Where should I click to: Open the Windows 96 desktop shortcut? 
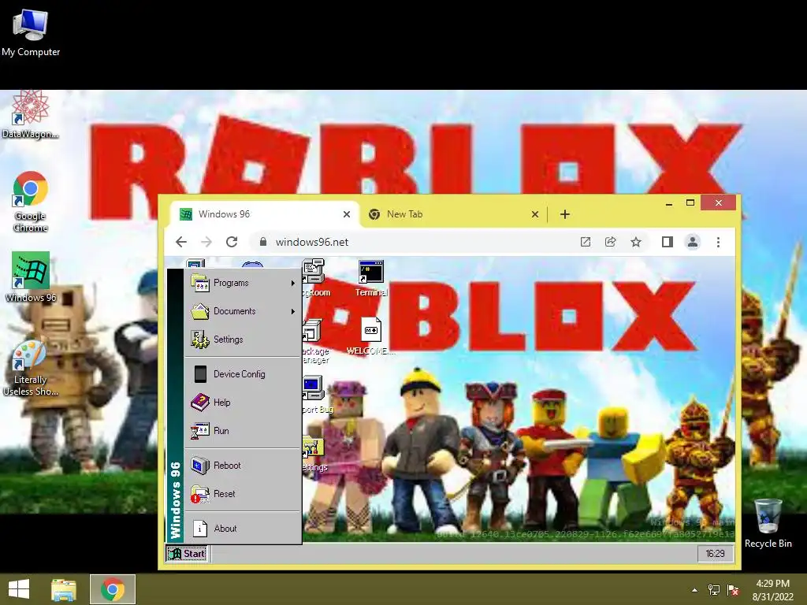31,277
